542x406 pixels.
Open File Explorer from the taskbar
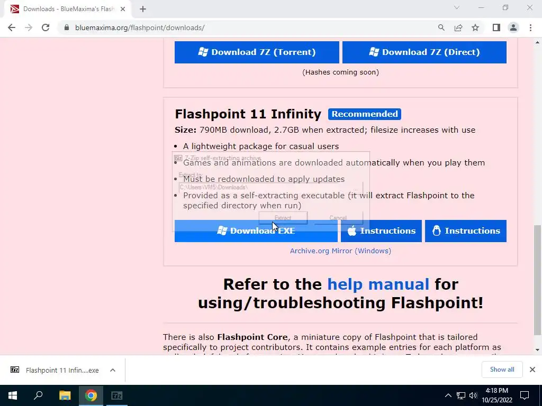coord(65,395)
